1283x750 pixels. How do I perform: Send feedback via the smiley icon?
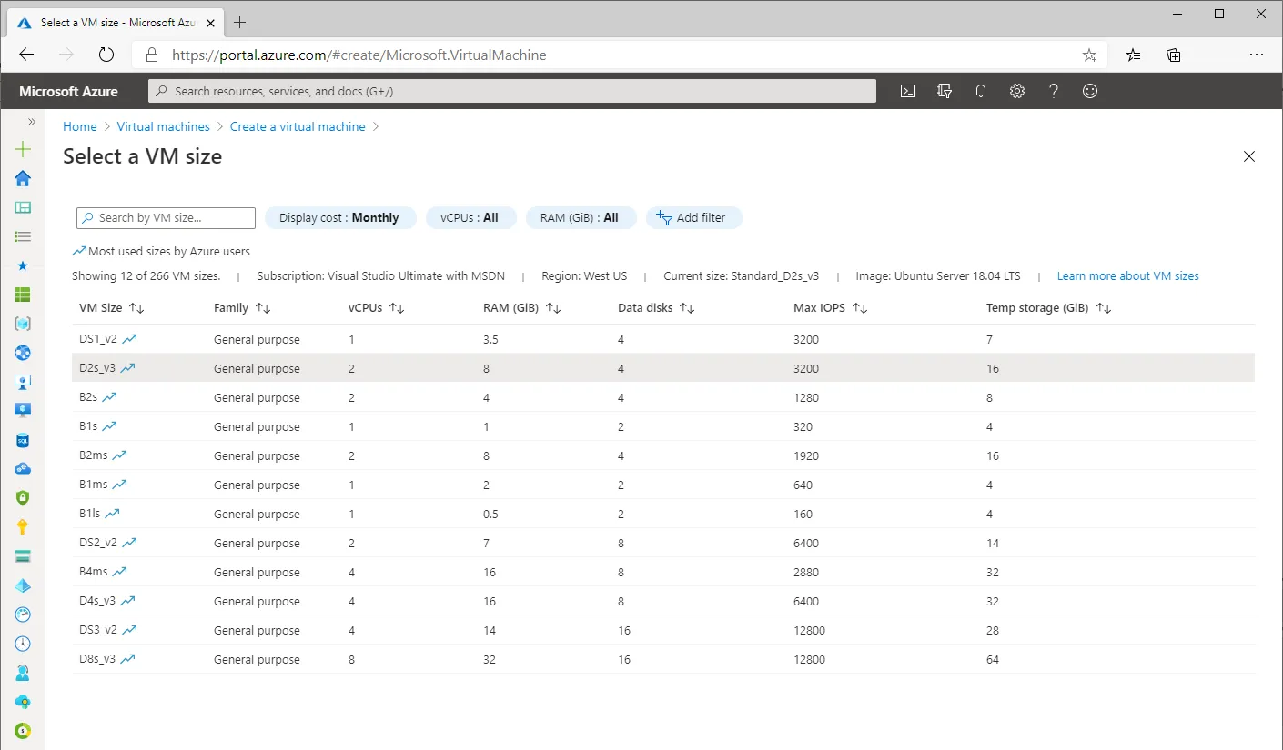pyautogui.click(x=1089, y=91)
